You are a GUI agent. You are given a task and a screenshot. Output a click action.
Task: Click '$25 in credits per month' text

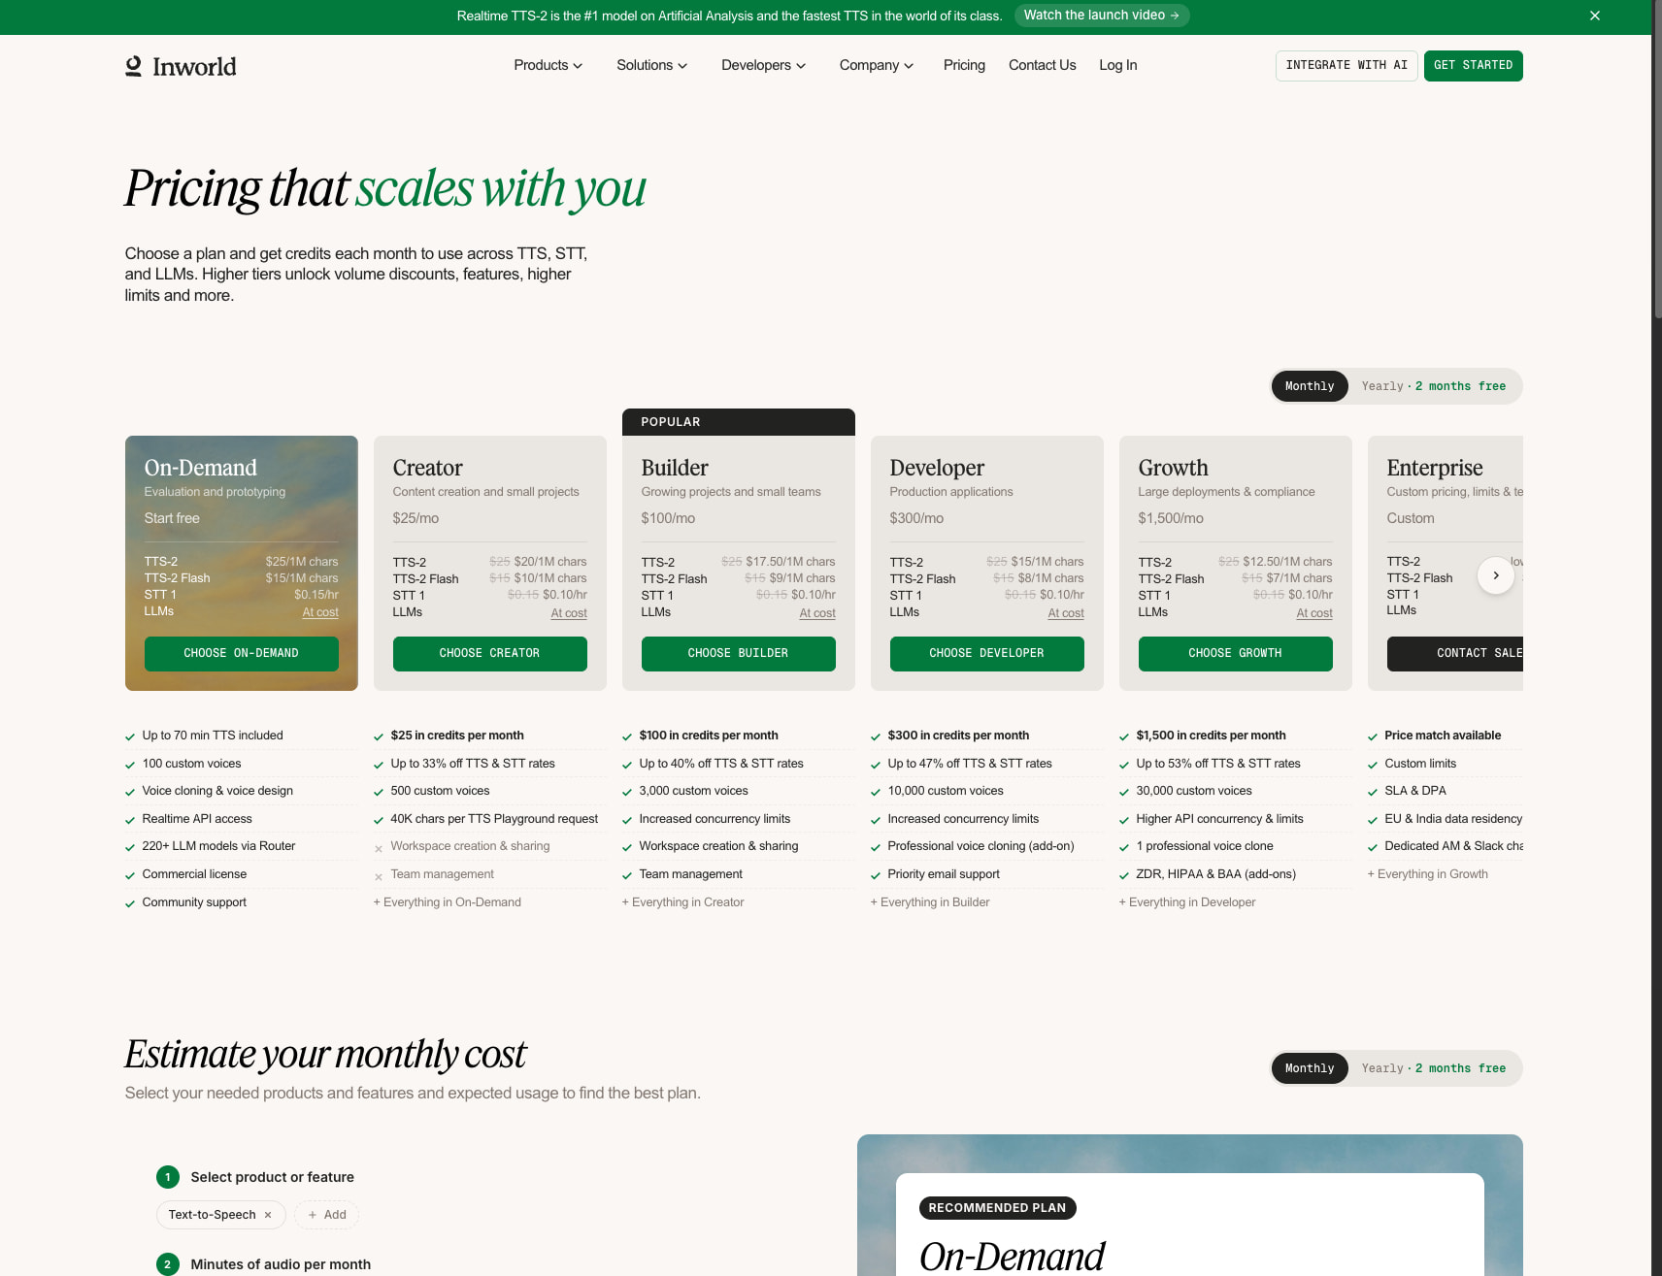click(457, 736)
